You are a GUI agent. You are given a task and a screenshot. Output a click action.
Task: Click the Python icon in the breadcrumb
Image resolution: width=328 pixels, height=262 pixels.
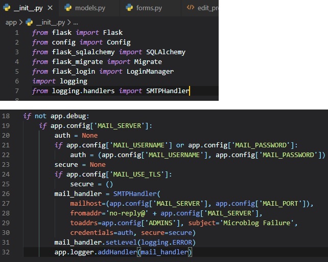[29, 23]
